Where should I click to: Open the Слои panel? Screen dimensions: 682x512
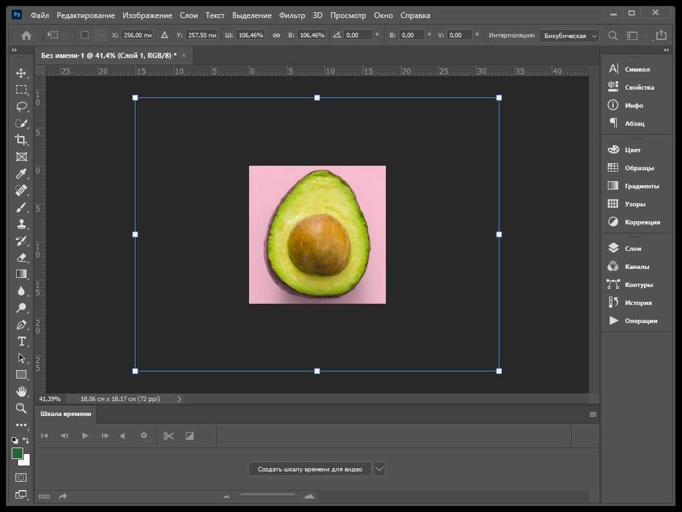coord(632,248)
